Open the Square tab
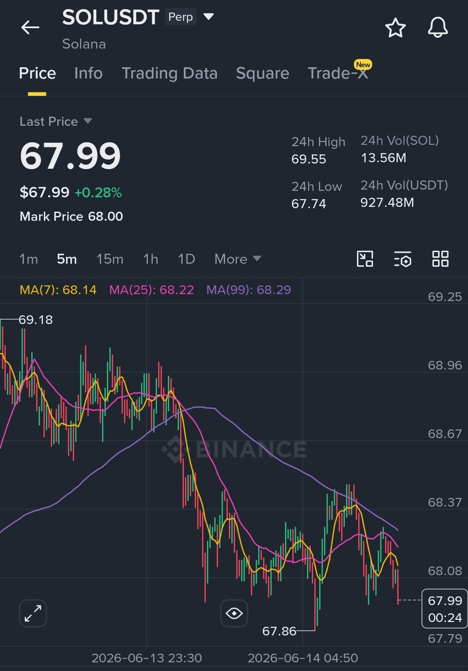Screen dimensions: 468x671 pyautogui.click(x=262, y=73)
